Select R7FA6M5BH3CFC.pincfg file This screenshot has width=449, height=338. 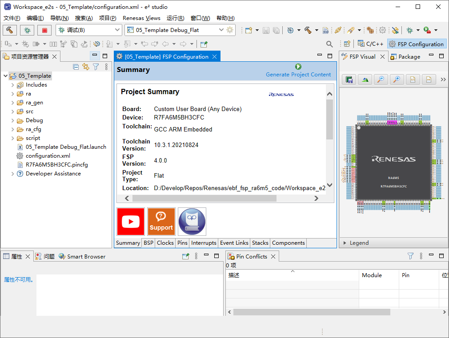click(56, 165)
